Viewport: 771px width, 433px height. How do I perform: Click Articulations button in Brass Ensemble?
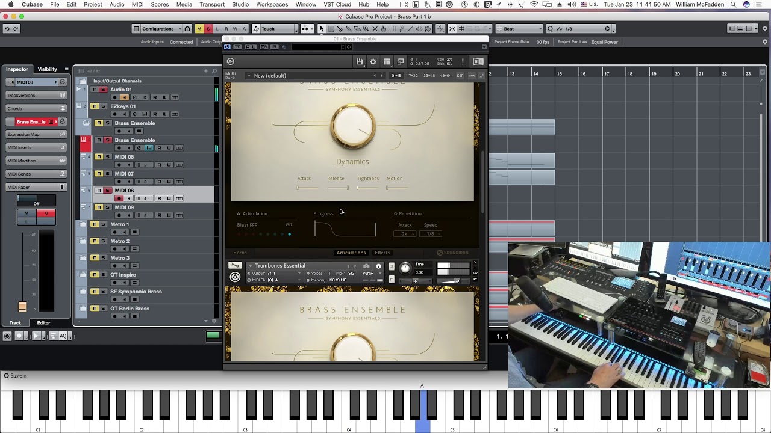(351, 253)
